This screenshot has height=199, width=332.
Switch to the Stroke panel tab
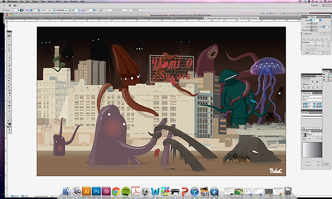(x=312, y=17)
